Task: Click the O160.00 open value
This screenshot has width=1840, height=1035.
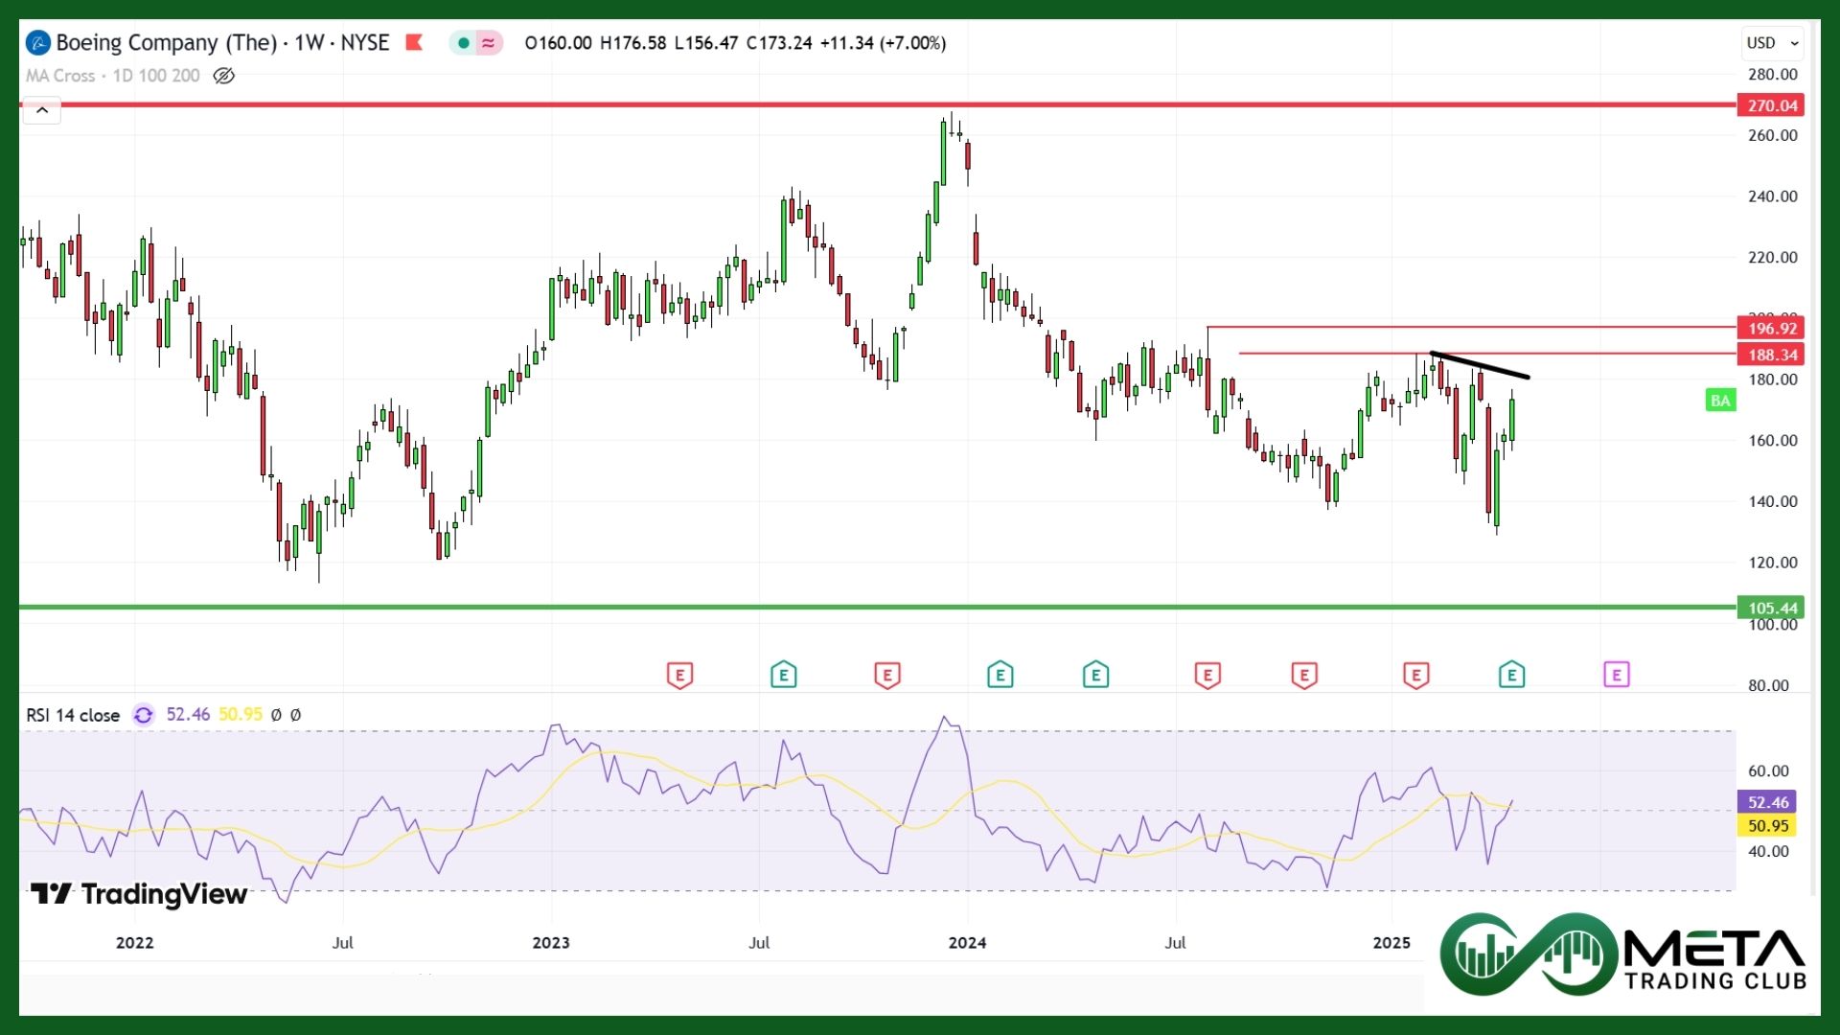Action: pyautogui.click(x=559, y=43)
